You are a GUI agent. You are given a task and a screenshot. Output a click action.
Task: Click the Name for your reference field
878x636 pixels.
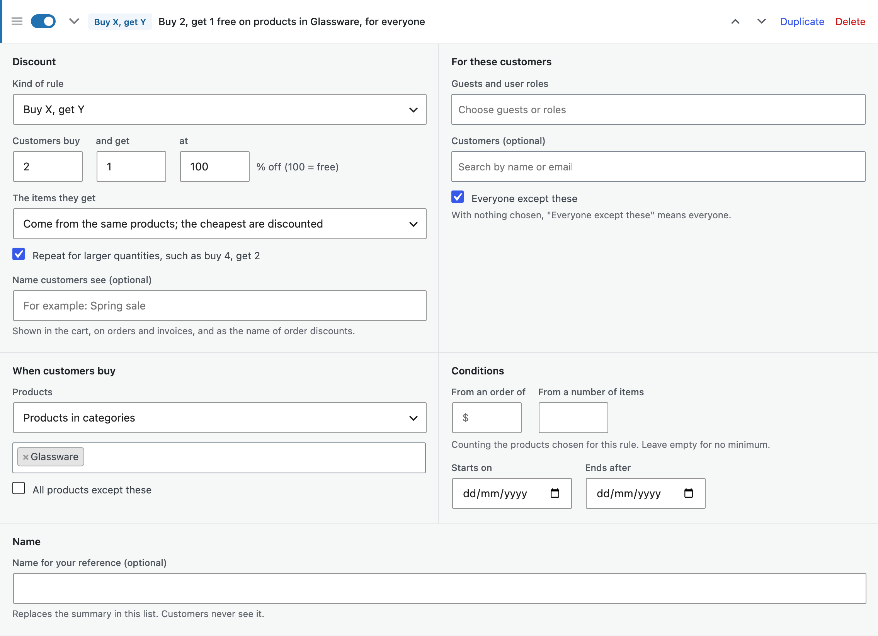[x=439, y=588]
